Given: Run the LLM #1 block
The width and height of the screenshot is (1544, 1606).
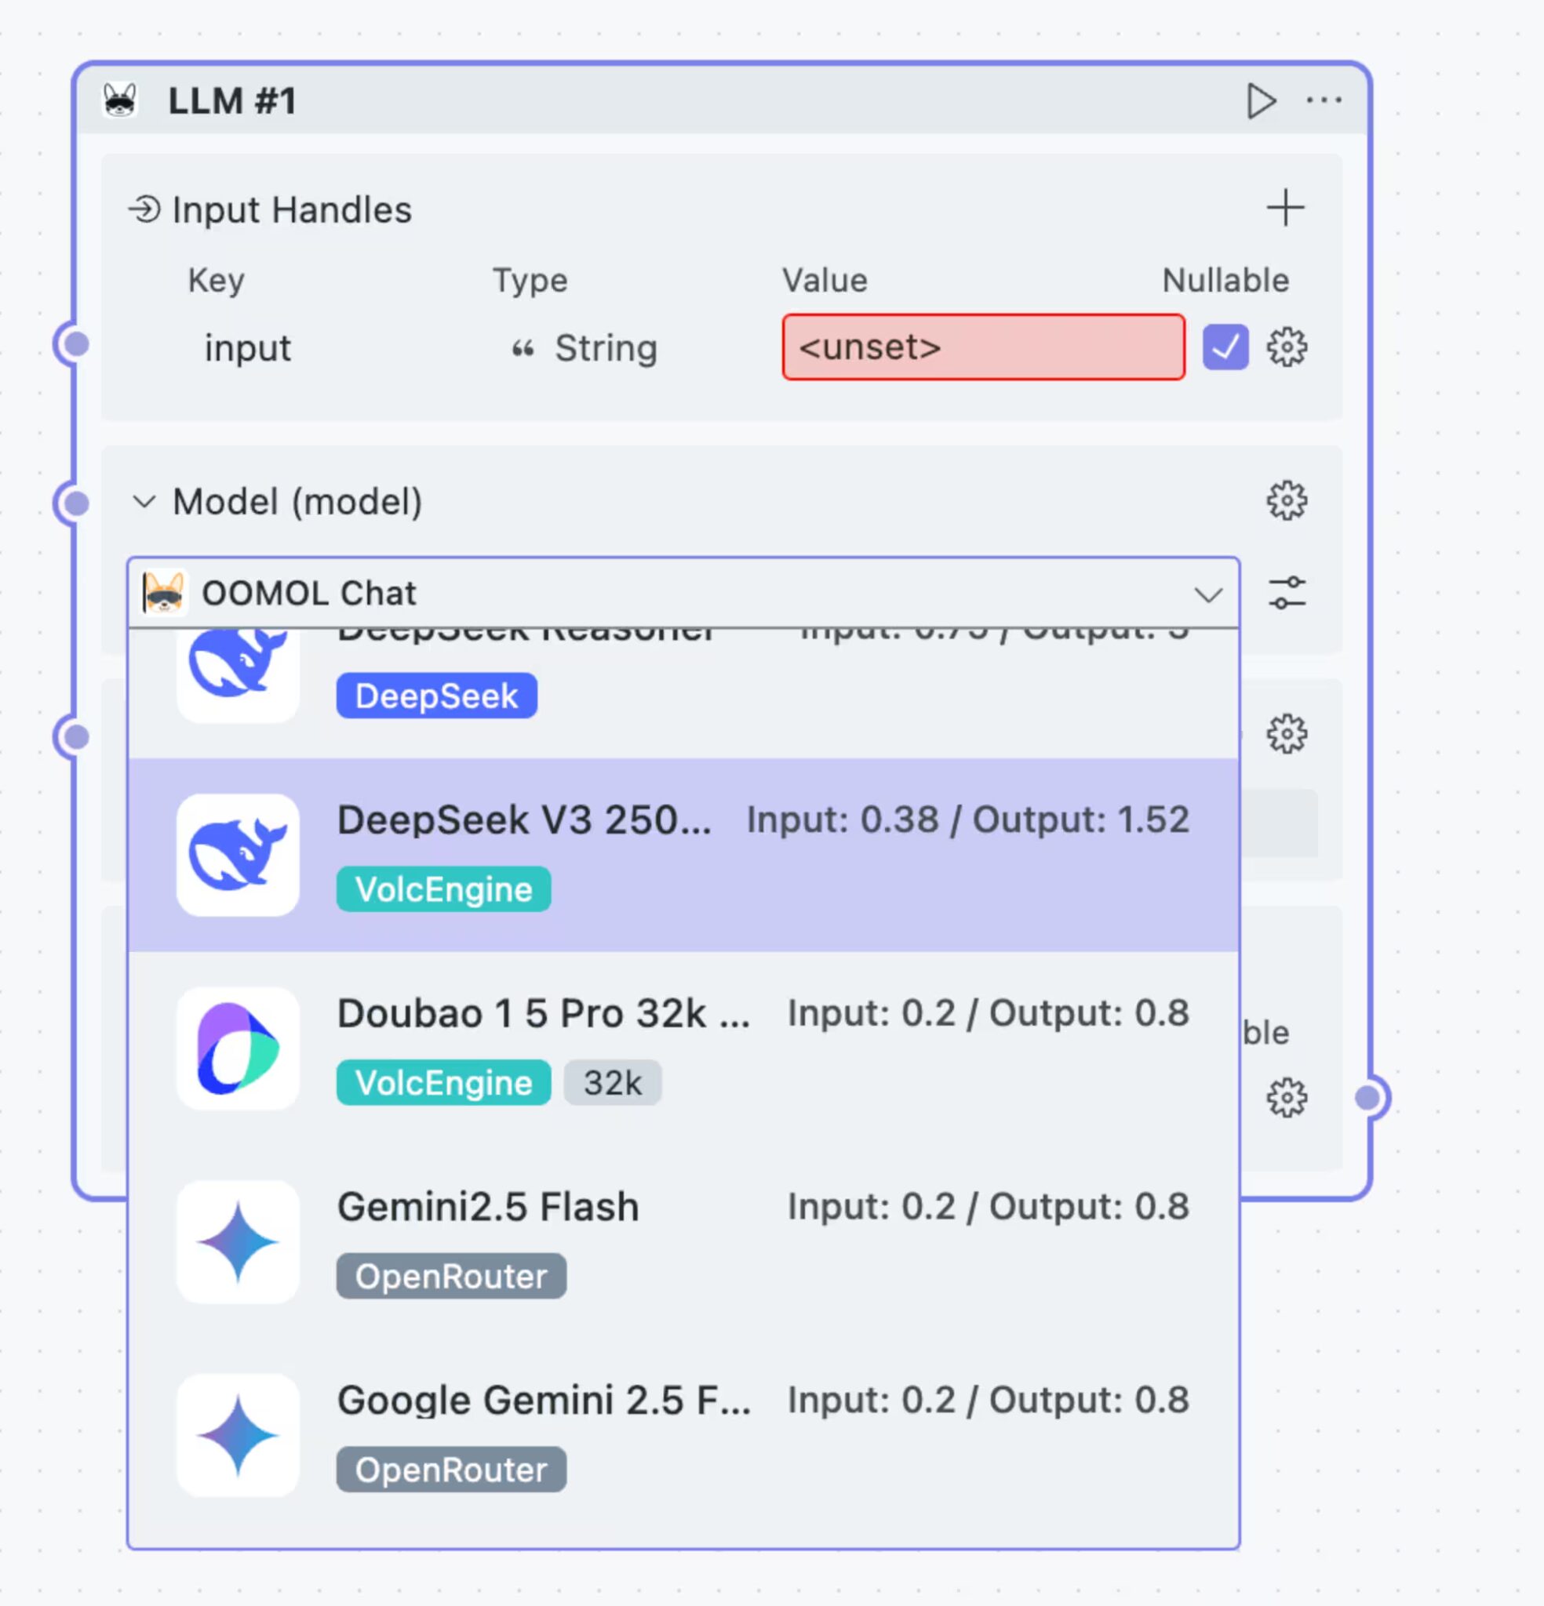Looking at the screenshot, I should 1260,102.
